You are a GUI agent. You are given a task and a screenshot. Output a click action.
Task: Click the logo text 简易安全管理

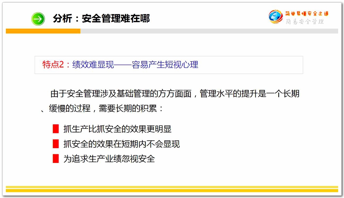(x=305, y=21)
